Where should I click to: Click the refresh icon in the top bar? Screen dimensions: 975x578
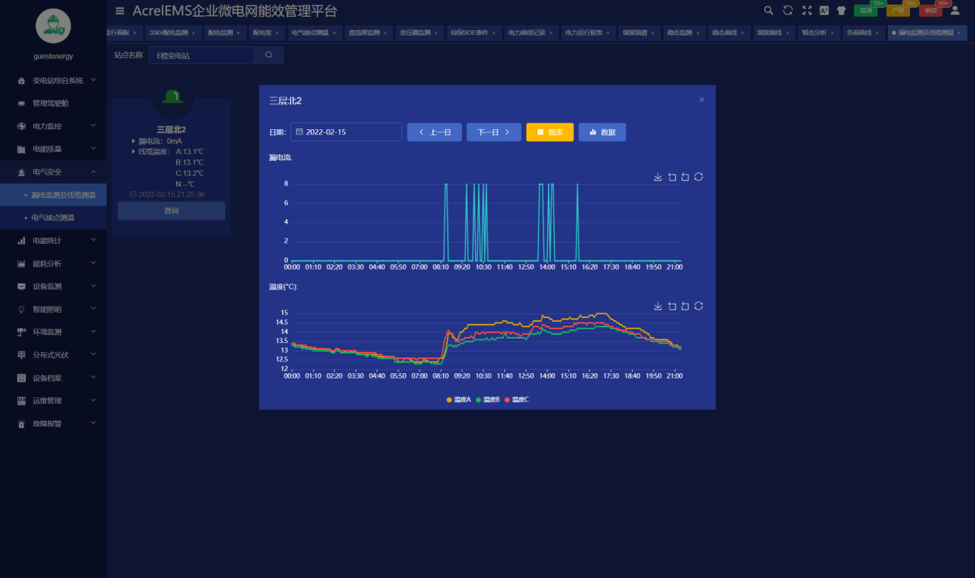[787, 11]
